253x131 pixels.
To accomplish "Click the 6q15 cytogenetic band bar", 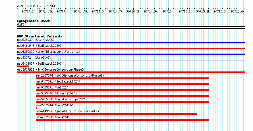I will point(131,28).
